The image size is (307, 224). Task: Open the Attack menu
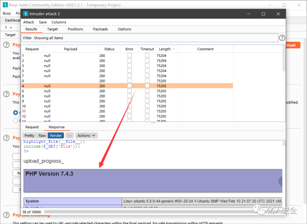[x=29, y=22]
